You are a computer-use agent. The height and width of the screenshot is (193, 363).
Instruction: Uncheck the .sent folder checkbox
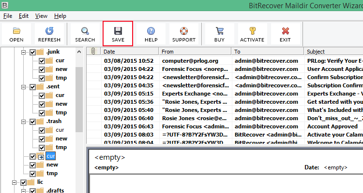pyautogui.click(x=32, y=87)
